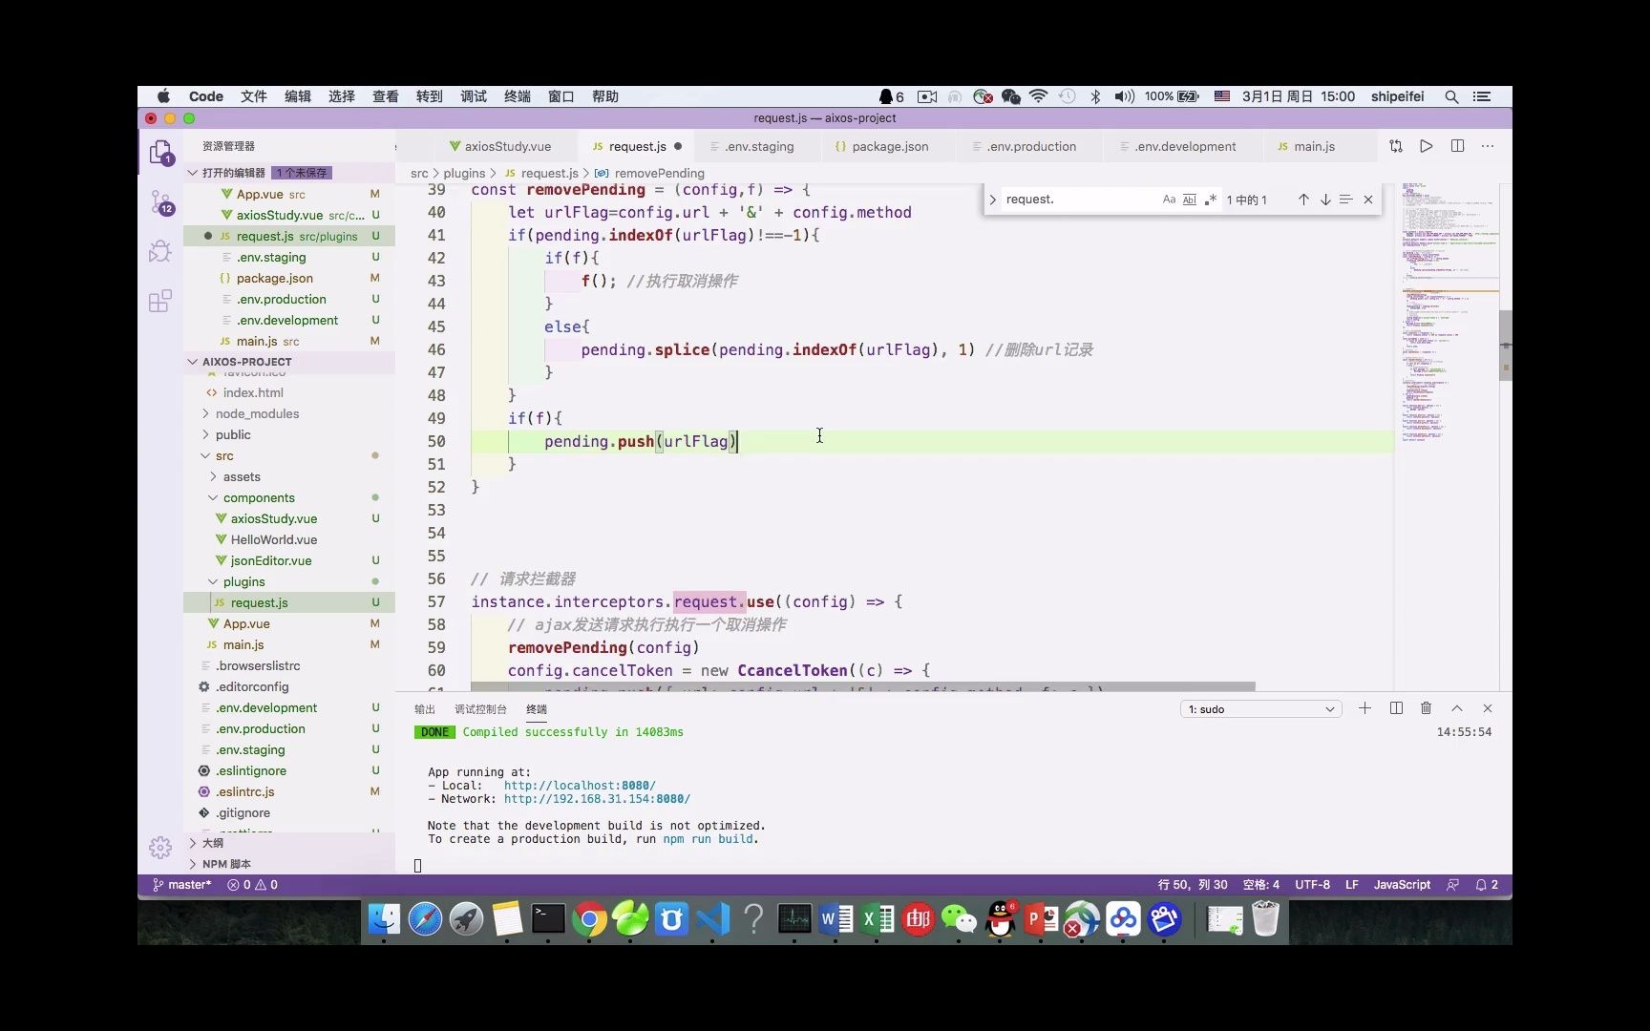Open the Manage gear in activity bar
Viewport: 1650px width, 1031px height.
click(x=160, y=847)
